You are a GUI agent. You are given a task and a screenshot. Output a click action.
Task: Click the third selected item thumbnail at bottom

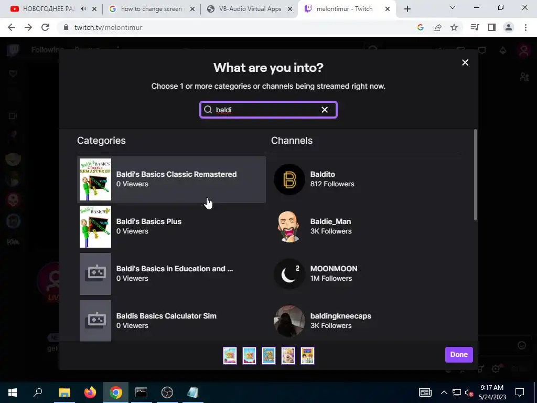tap(268, 355)
